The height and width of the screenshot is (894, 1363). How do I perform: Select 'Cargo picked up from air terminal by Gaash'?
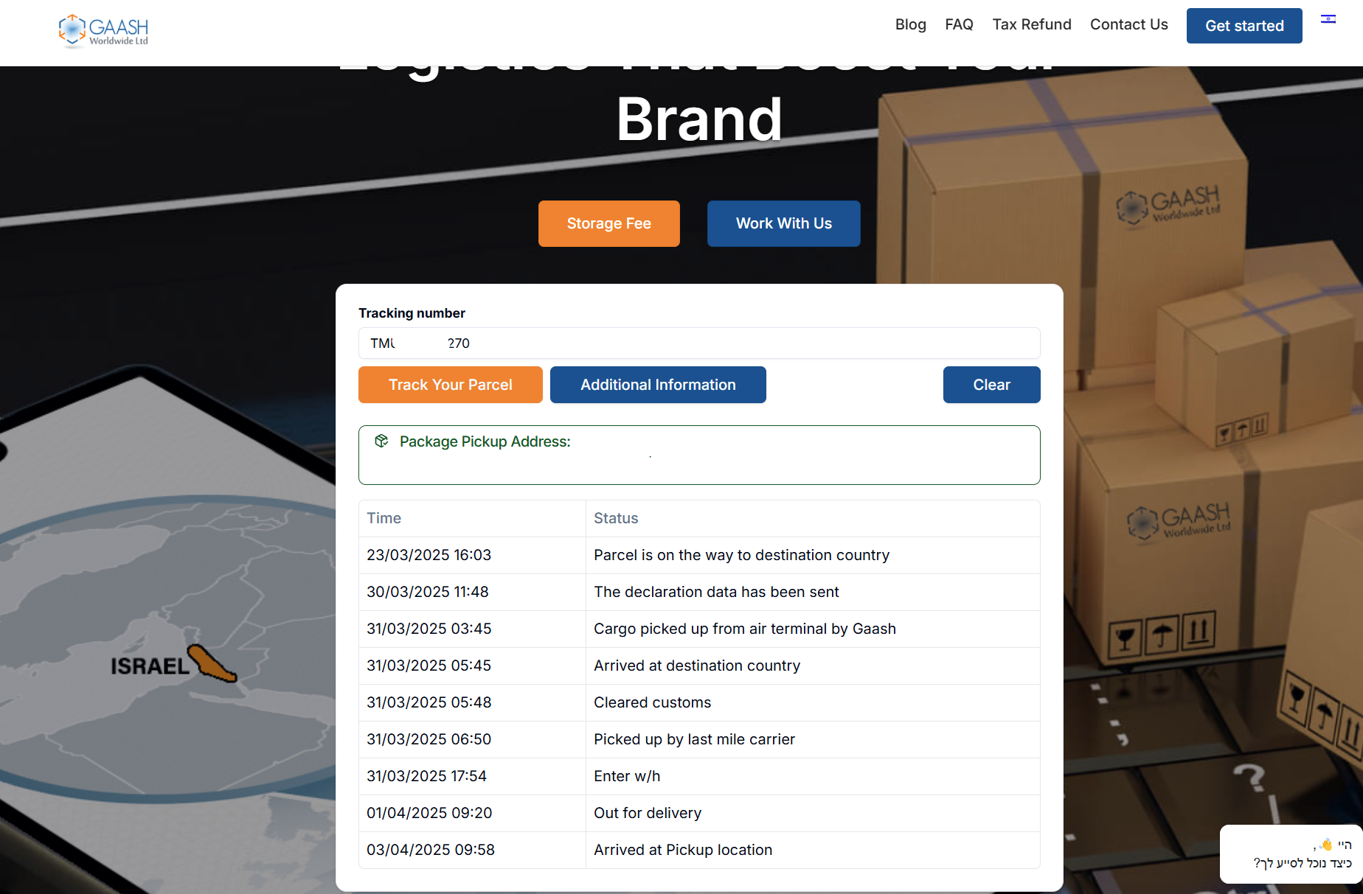coord(745,629)
